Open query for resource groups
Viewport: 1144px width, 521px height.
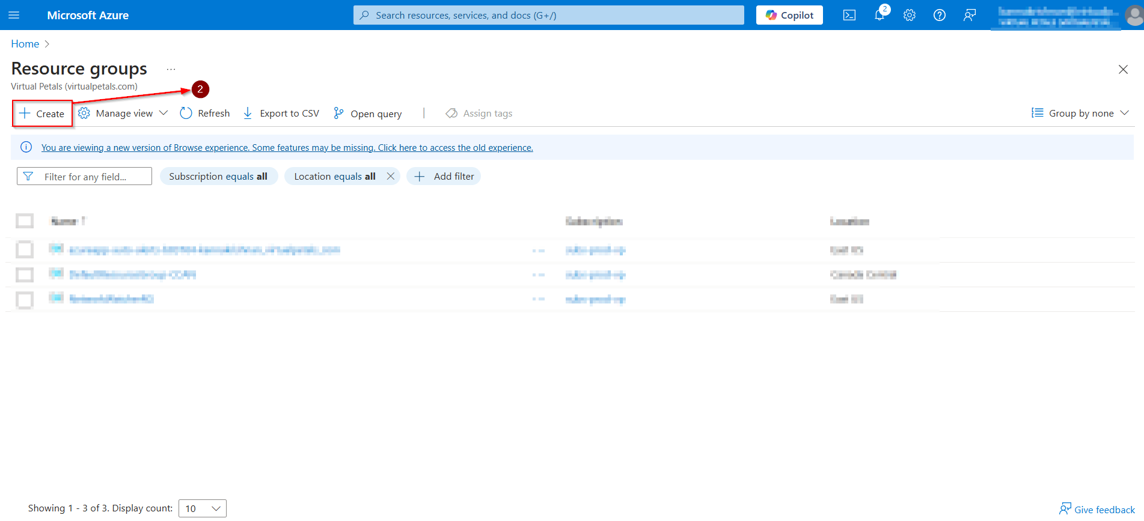pos(368,114)
